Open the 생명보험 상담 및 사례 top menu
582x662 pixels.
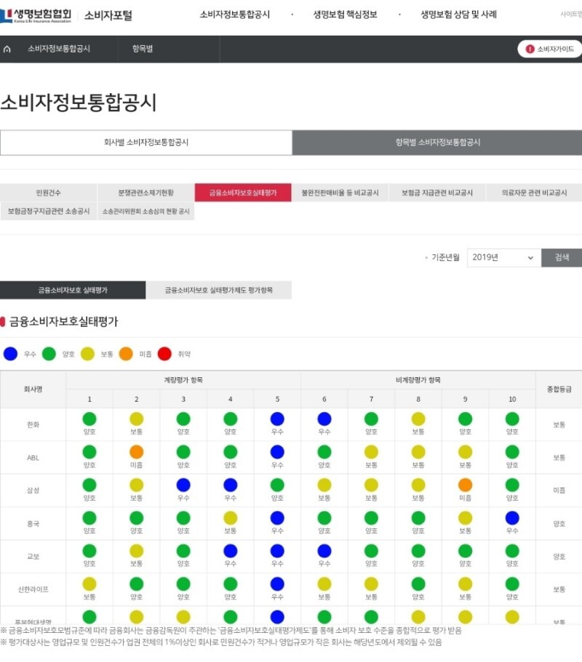(x=458, y=15)
